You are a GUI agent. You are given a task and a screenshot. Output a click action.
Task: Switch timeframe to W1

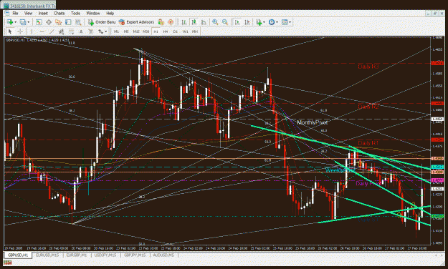pos(186,31)
